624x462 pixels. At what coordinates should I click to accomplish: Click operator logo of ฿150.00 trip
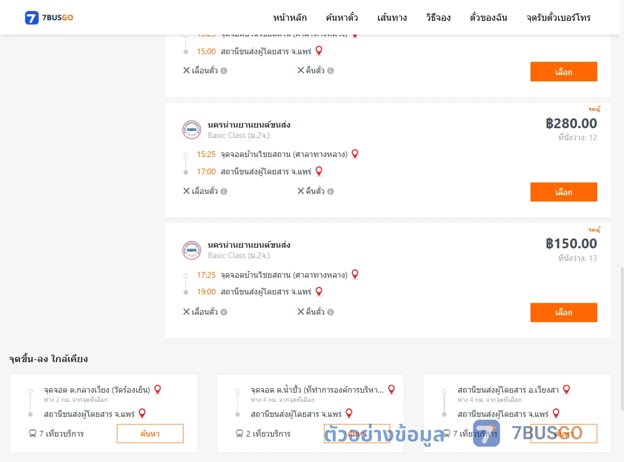pos(191,250)
